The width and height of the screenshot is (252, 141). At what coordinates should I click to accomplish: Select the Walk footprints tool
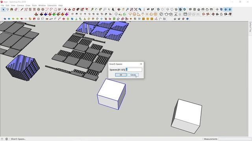tap(152, 9)
